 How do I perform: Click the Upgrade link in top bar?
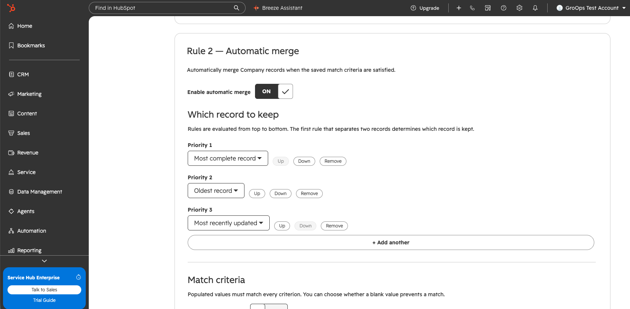click(425, 8)
